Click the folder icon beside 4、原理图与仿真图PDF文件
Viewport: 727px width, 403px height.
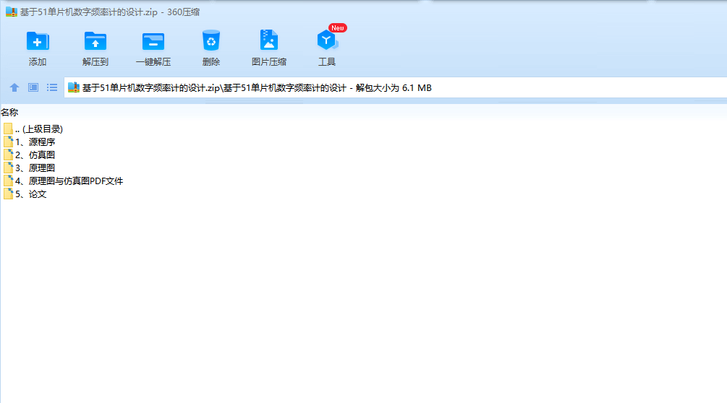pyautogui.click(x=9, y=181)
